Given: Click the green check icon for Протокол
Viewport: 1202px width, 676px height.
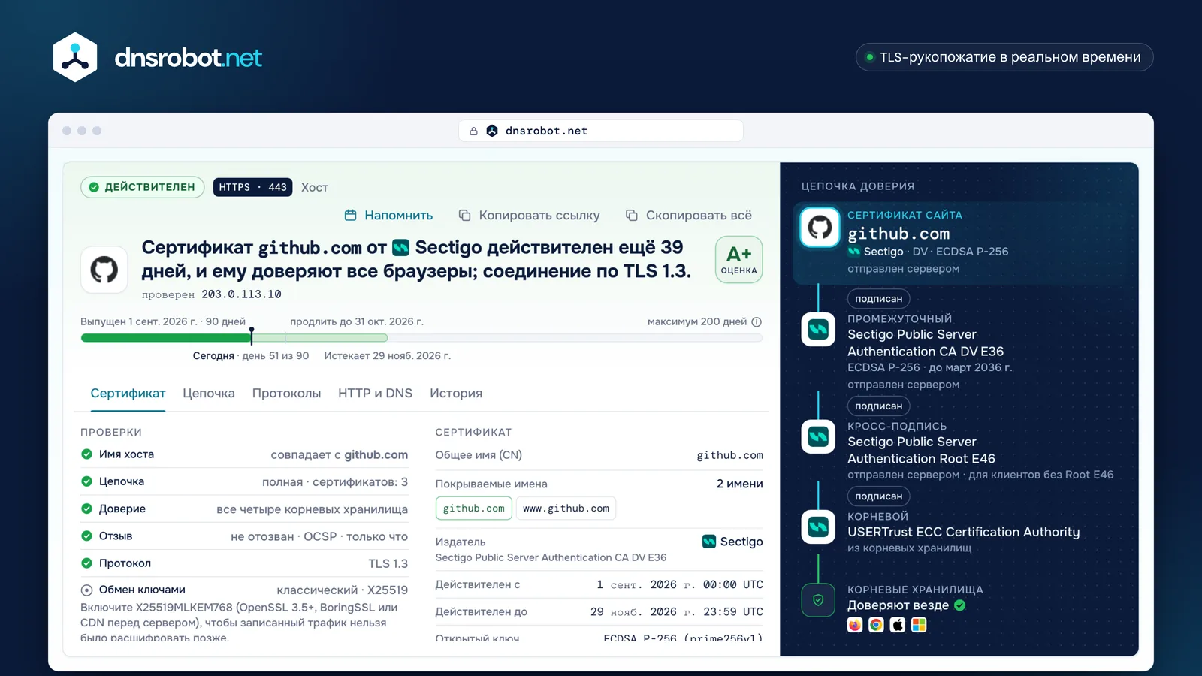Looking at the screenshot, I should pos(86,563).
